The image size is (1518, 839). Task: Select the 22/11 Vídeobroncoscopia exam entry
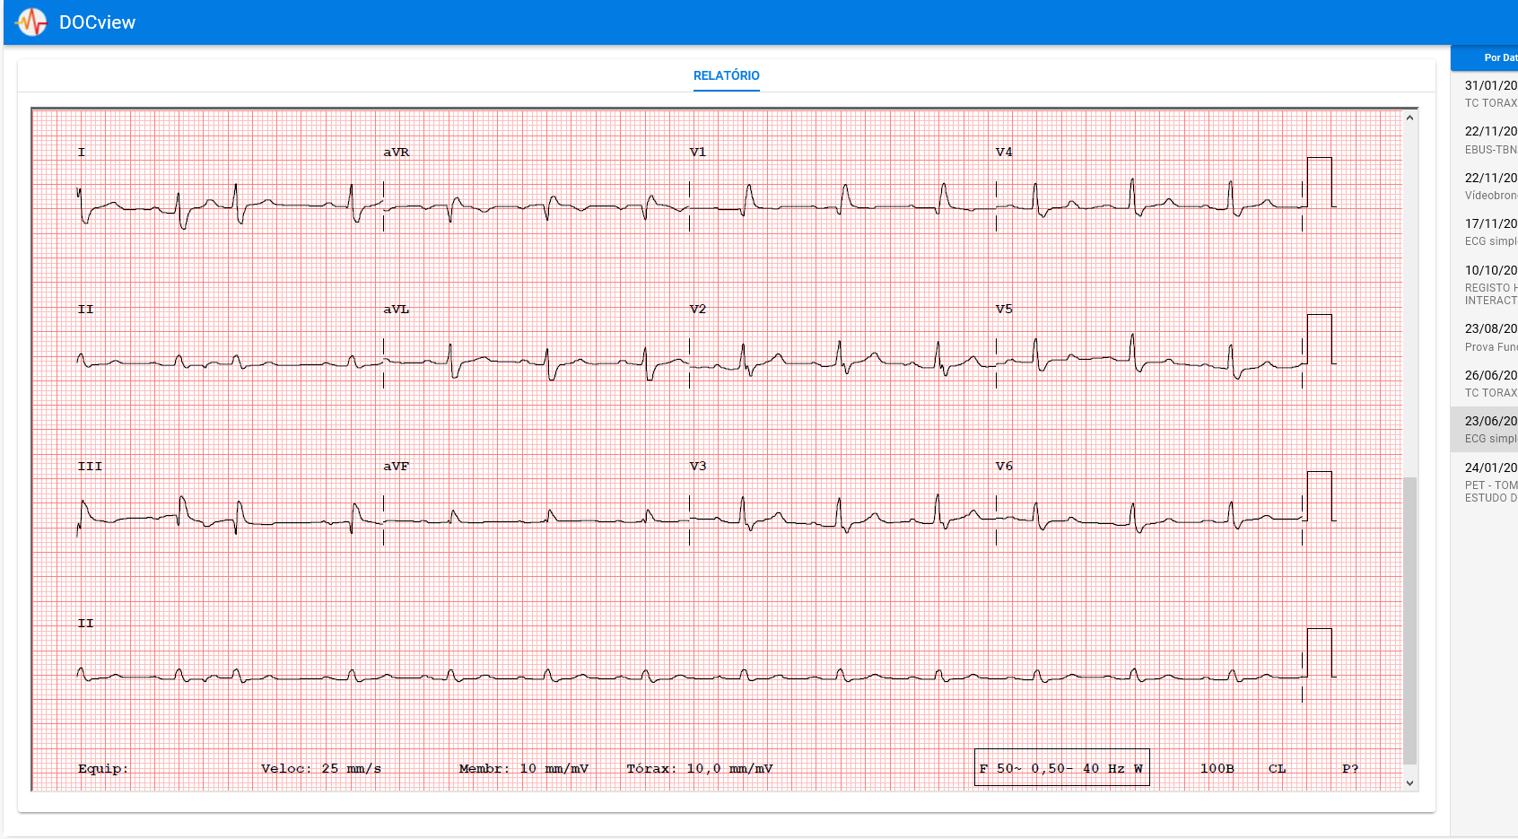[1489, 186]
